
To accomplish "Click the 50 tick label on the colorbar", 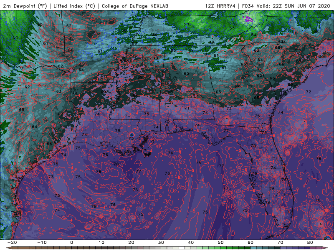I will 221,242.
